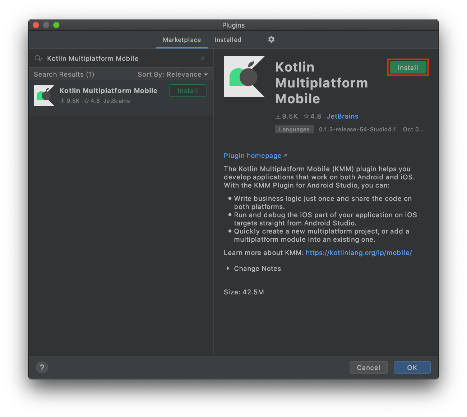Click the 9.5K downloads in result row

point(70,101)
